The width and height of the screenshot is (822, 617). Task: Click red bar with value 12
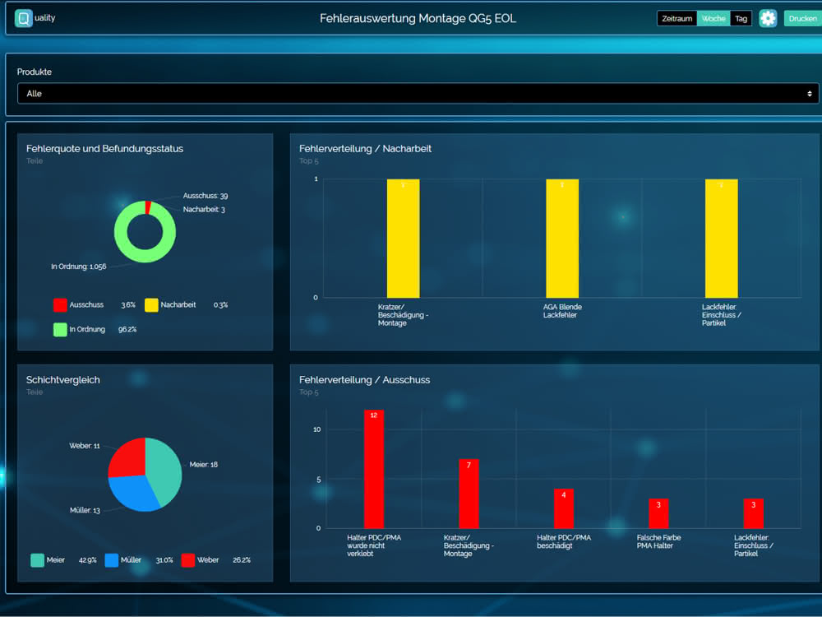coord(374,469)
